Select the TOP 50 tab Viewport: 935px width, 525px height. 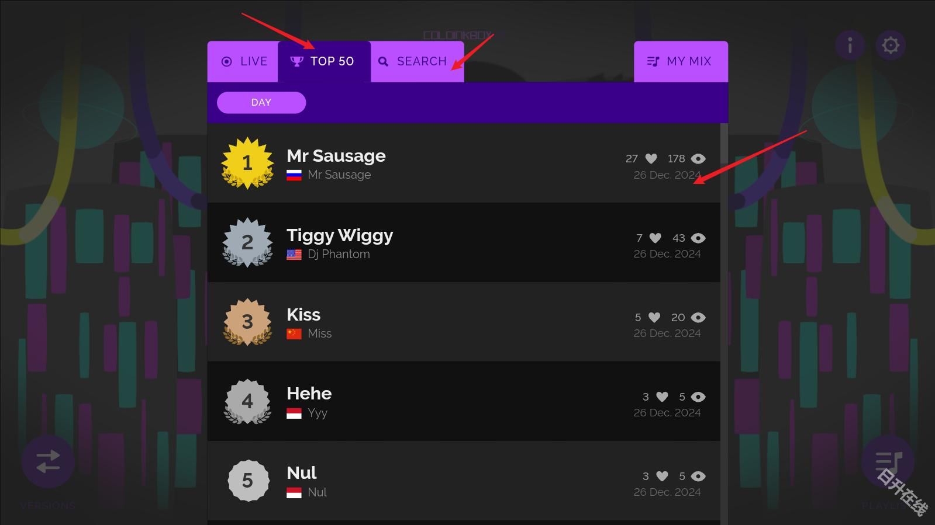coord(323,61)
